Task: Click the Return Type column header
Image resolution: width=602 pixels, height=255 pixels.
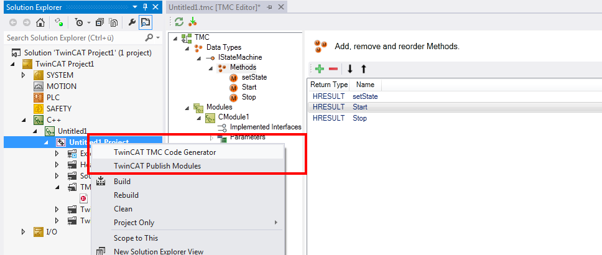Action: pyautogui.click(x=328, y=85)
